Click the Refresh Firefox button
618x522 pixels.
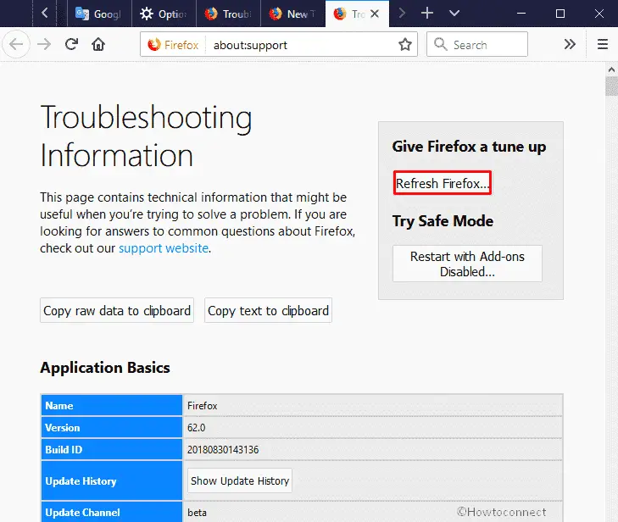pyautogui.click(x=443, y=183)
